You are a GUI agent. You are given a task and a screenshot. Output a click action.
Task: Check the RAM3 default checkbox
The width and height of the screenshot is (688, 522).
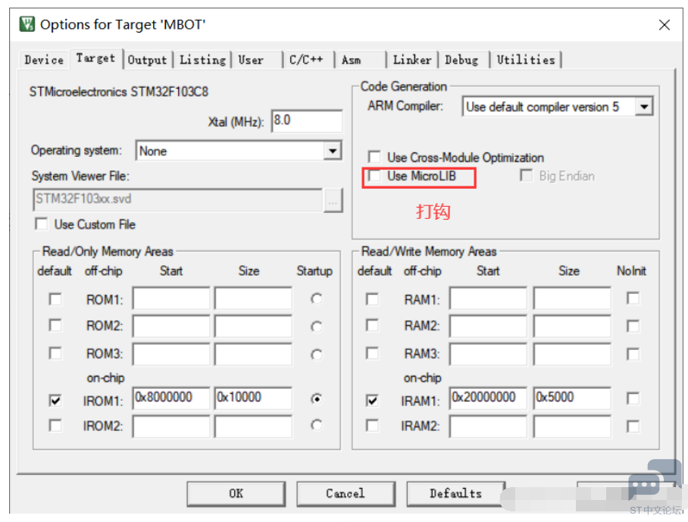(x=372, y=353)
